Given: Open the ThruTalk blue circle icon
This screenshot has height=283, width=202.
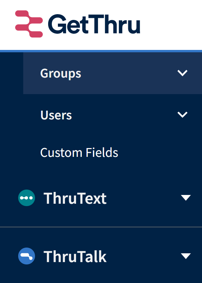Looking at the screenshot, I should 27,256.
